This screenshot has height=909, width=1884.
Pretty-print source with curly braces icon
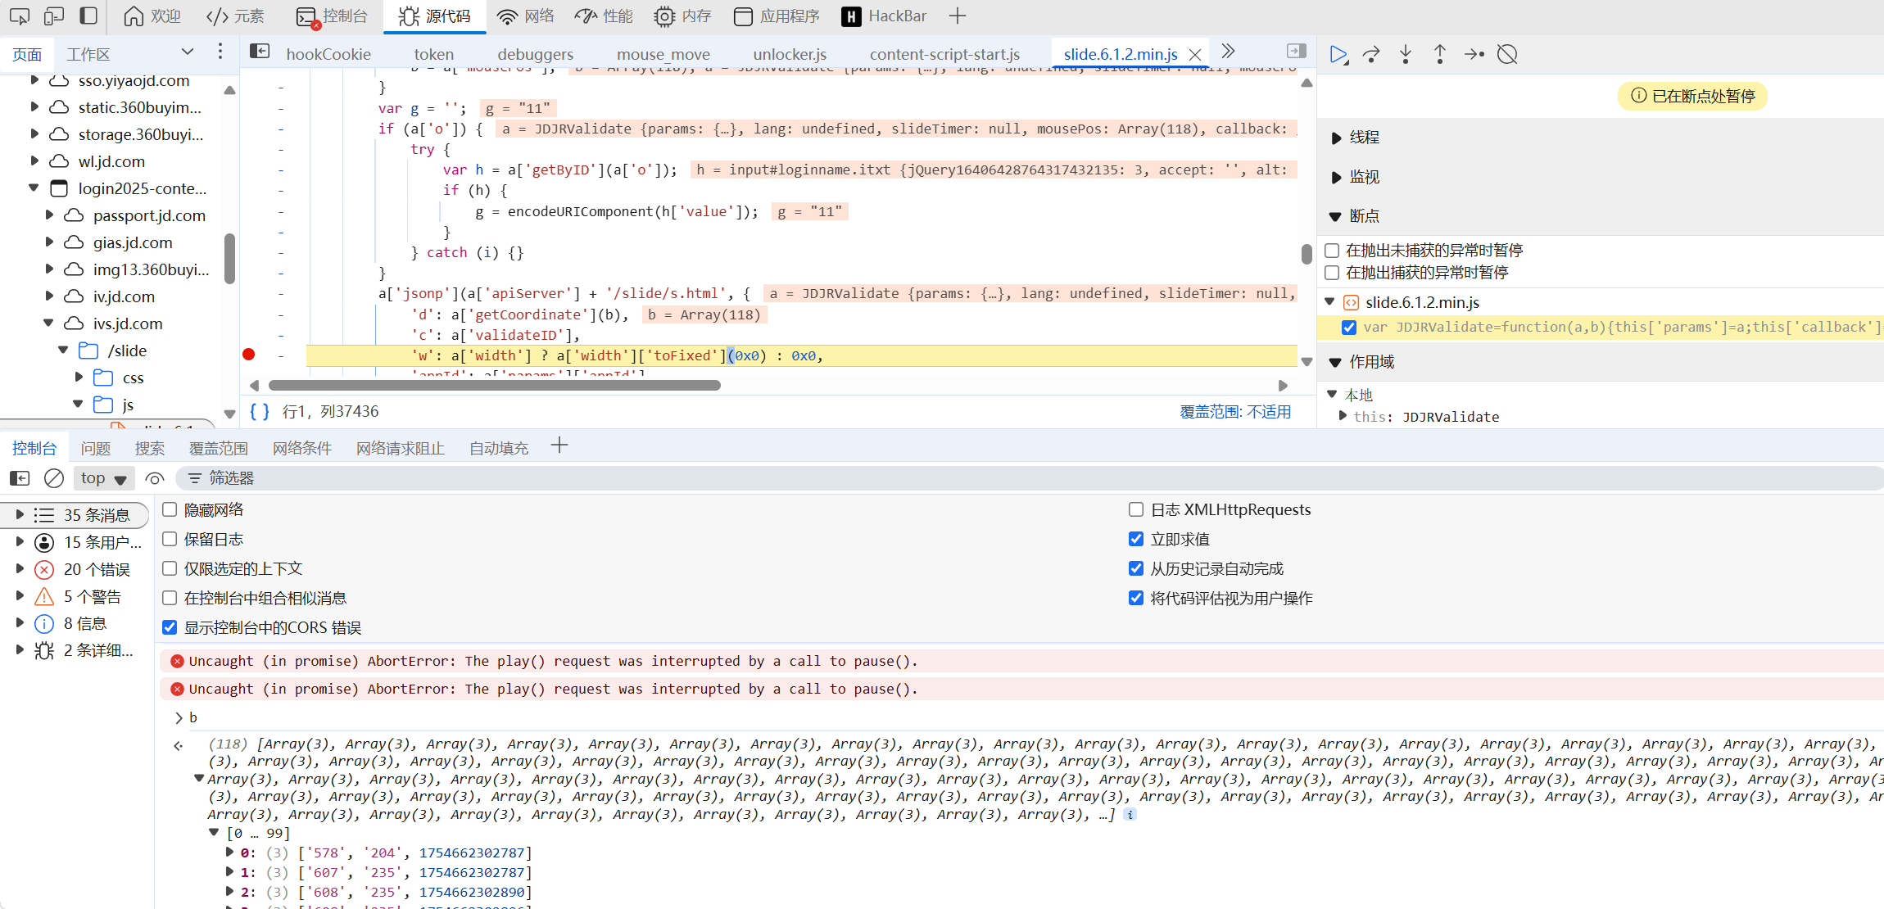pos(260,412)
